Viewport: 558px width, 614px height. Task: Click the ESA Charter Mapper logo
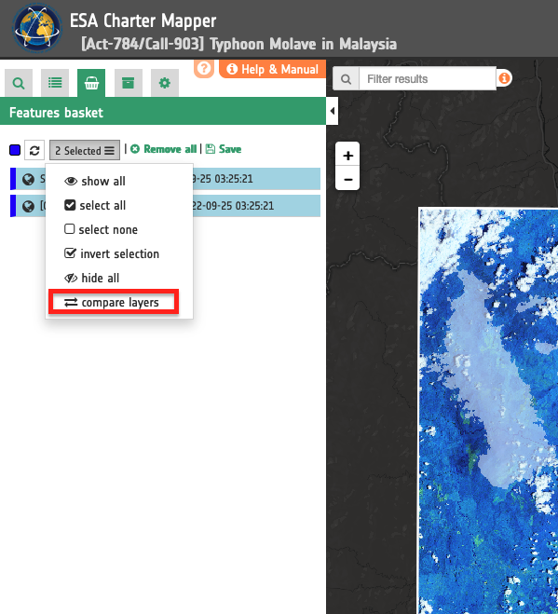click(37, 28)
